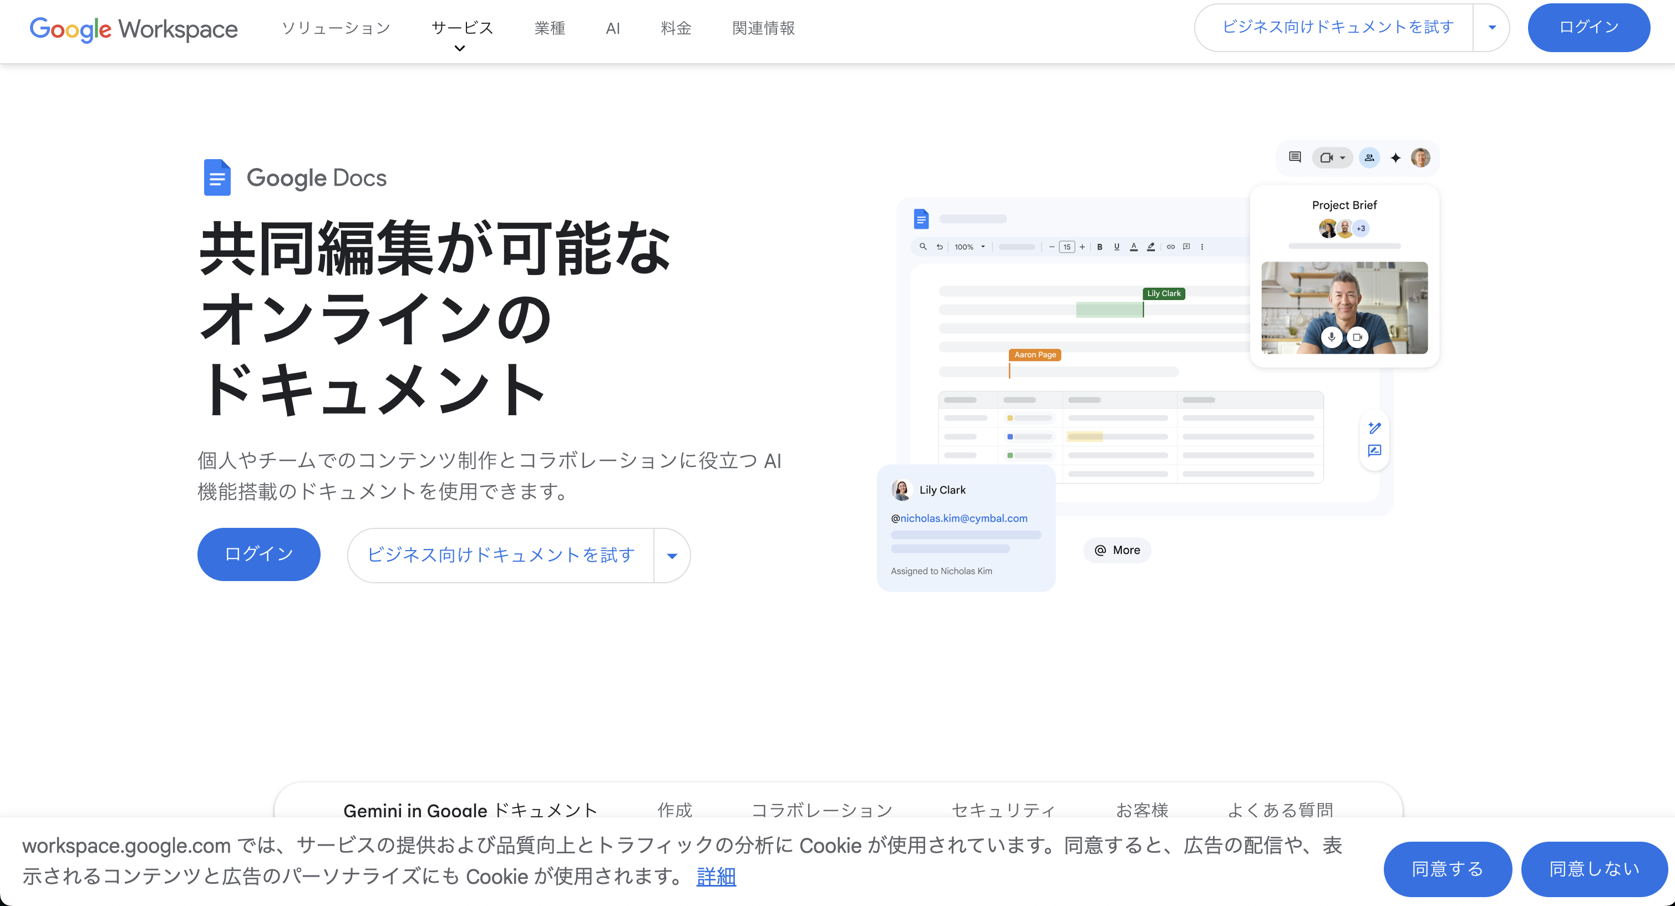Viewport: 1675px width, 906px height.
Task: Click the user avatar in illustration toolbar
Action: tap(1421, 157)
